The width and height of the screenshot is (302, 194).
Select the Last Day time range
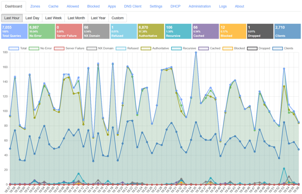point(32,18)
